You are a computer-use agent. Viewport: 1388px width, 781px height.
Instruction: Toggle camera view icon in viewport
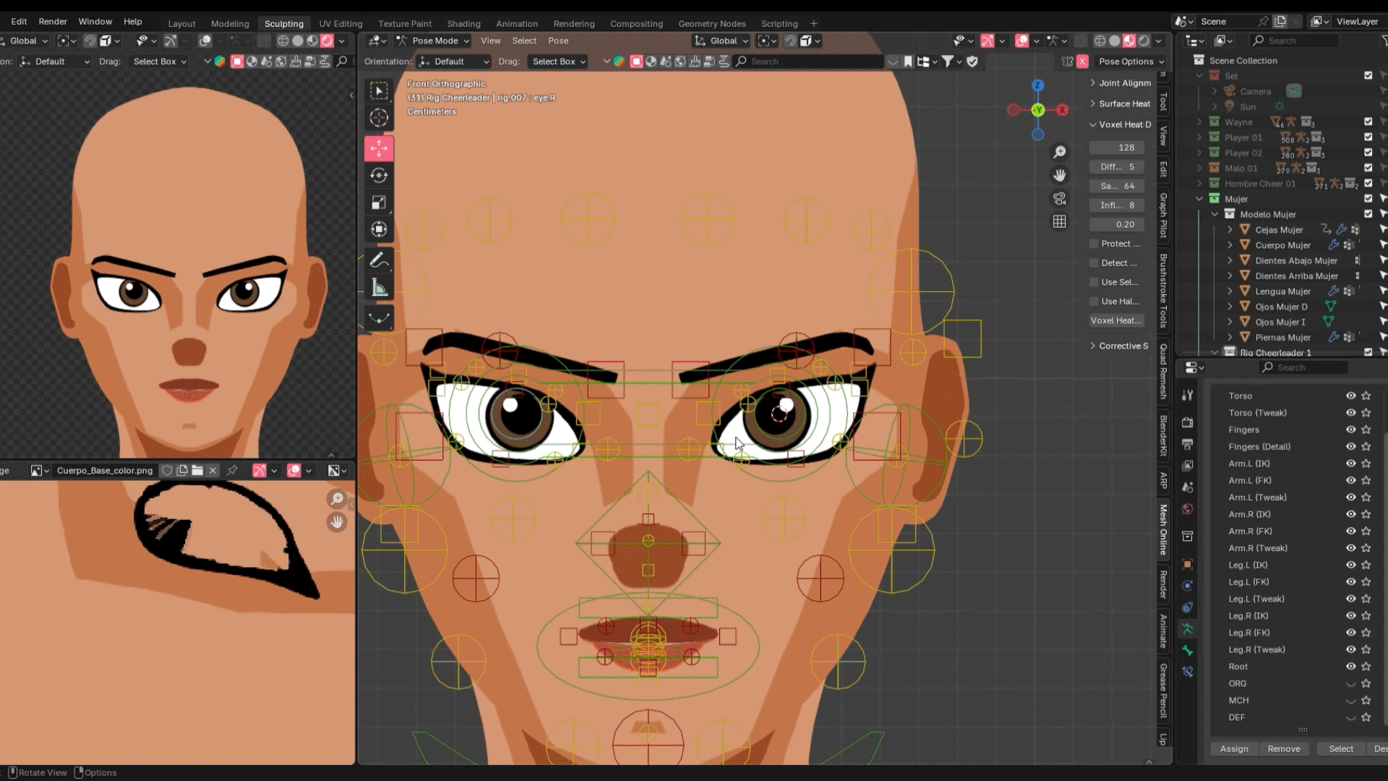[x=1059, y=198]
